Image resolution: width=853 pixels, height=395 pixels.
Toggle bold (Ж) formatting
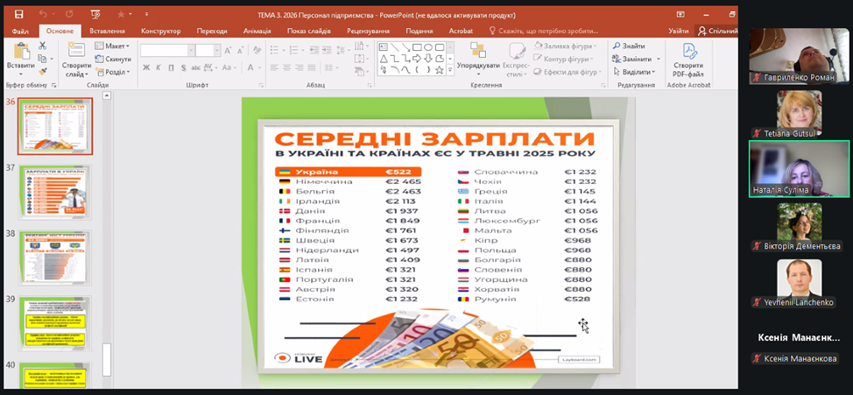pos(146,68)
